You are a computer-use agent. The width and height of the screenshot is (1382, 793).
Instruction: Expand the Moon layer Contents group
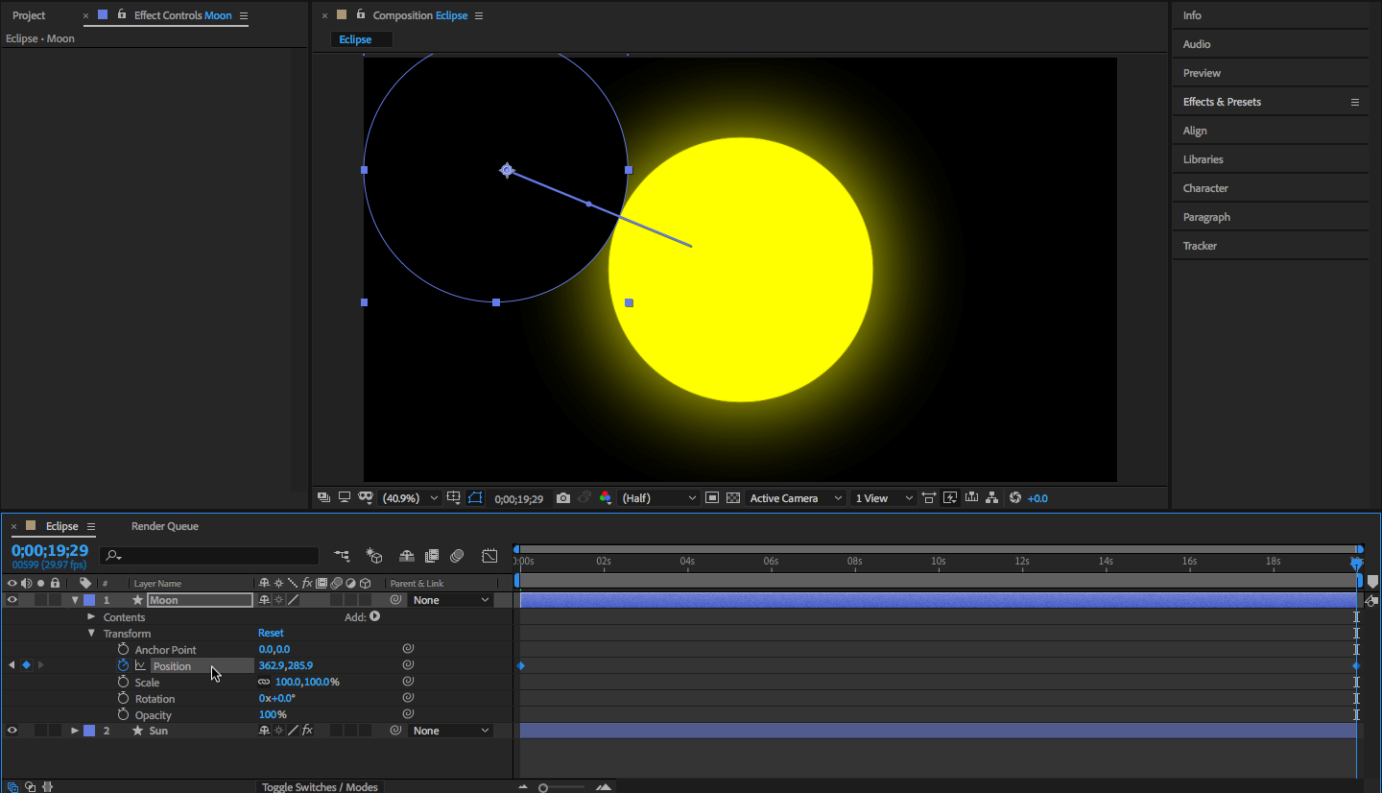coord(91,617)
